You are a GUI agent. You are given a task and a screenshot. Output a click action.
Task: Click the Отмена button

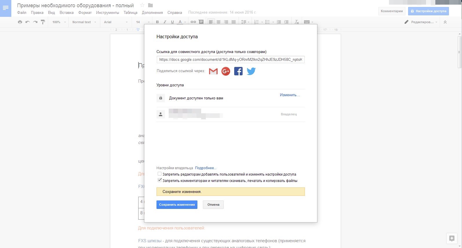coord(213,205)
